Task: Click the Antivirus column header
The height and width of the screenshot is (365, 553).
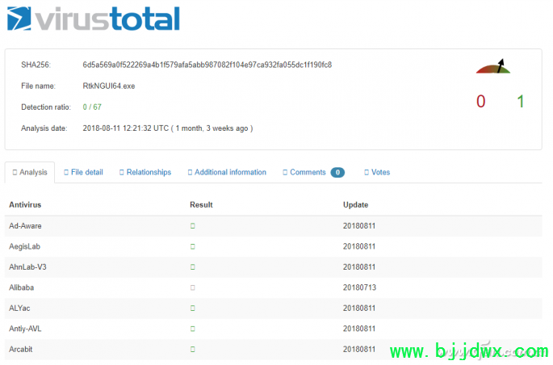Action: tap(25, 205)
